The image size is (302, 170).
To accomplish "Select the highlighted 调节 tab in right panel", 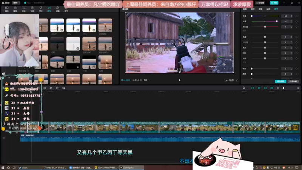I will coord(276,9).
